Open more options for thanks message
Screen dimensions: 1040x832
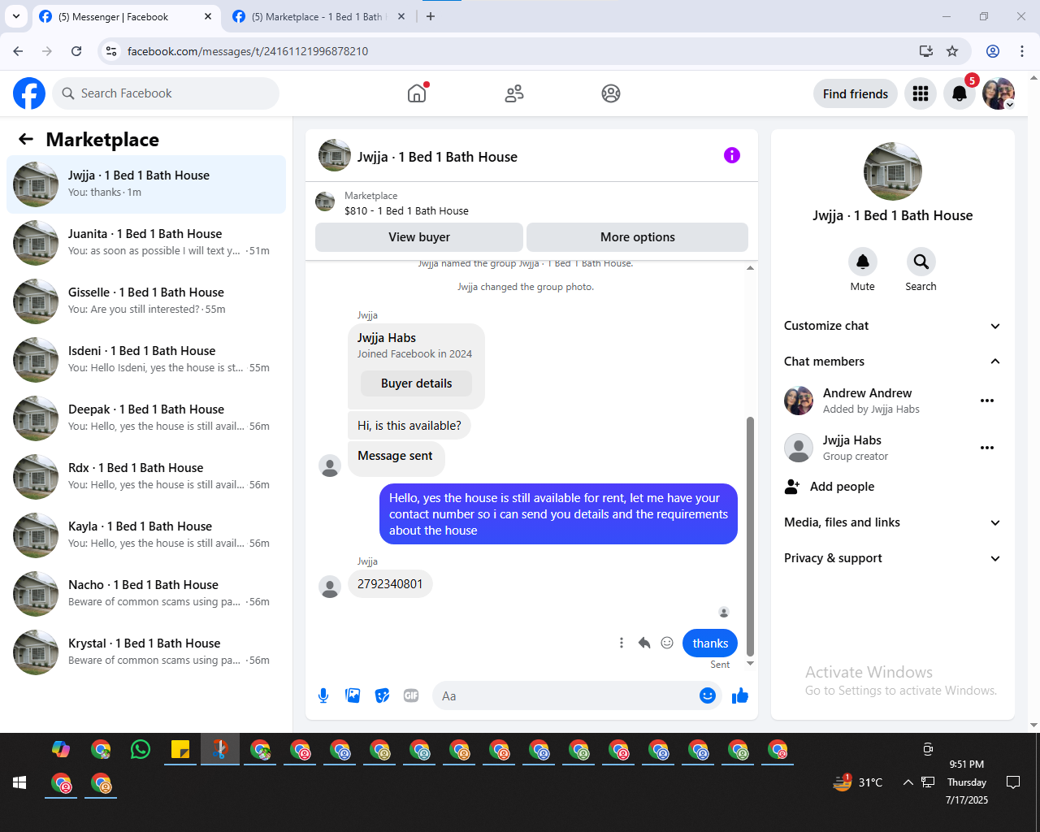point(622,643)
